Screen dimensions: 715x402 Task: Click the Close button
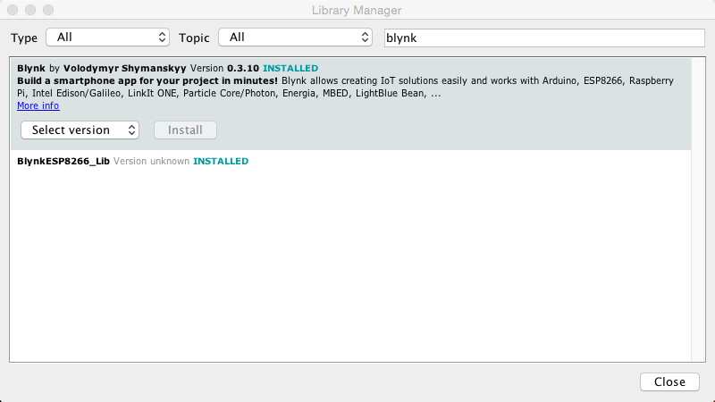click(x=669, y=382)
